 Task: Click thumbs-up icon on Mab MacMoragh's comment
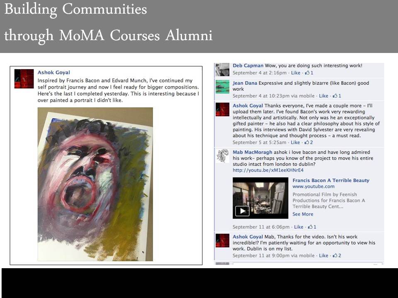tap(310, 227)
